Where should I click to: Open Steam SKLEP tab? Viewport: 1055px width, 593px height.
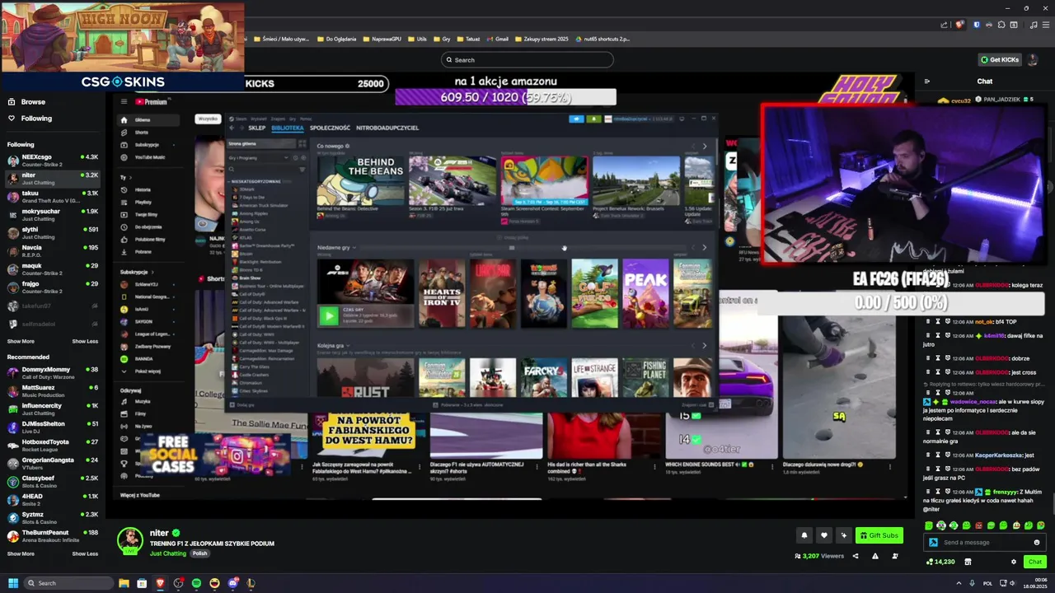(x=256, y=128)
